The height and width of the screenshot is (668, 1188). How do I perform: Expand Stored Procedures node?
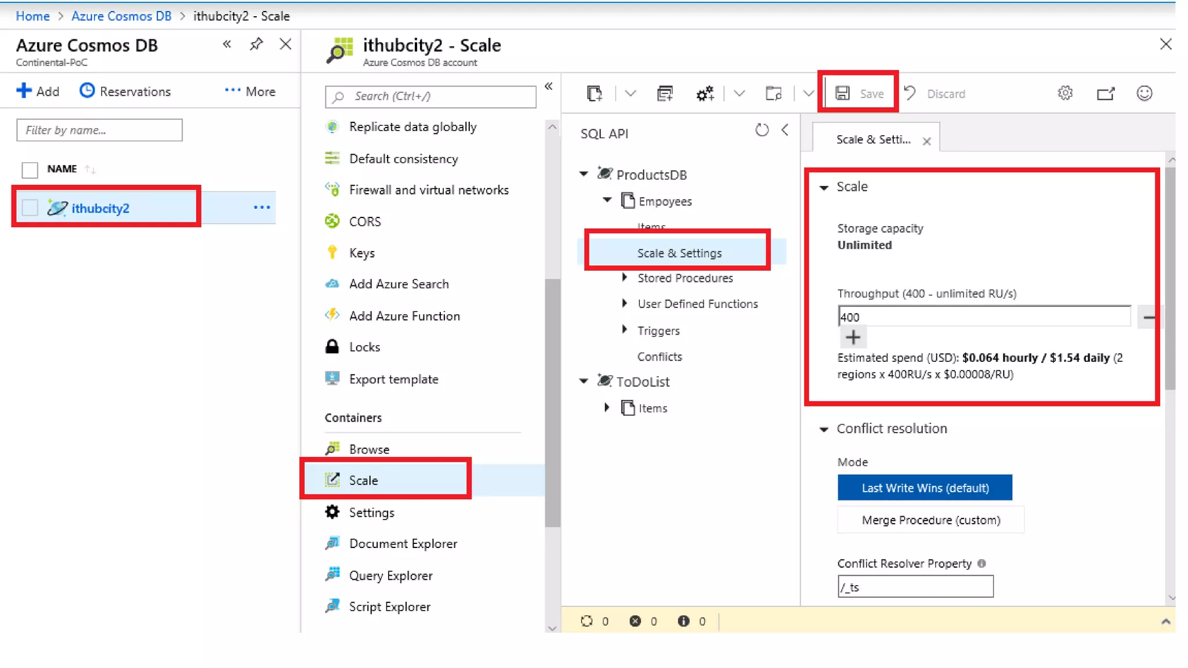[x=624, y=277]
